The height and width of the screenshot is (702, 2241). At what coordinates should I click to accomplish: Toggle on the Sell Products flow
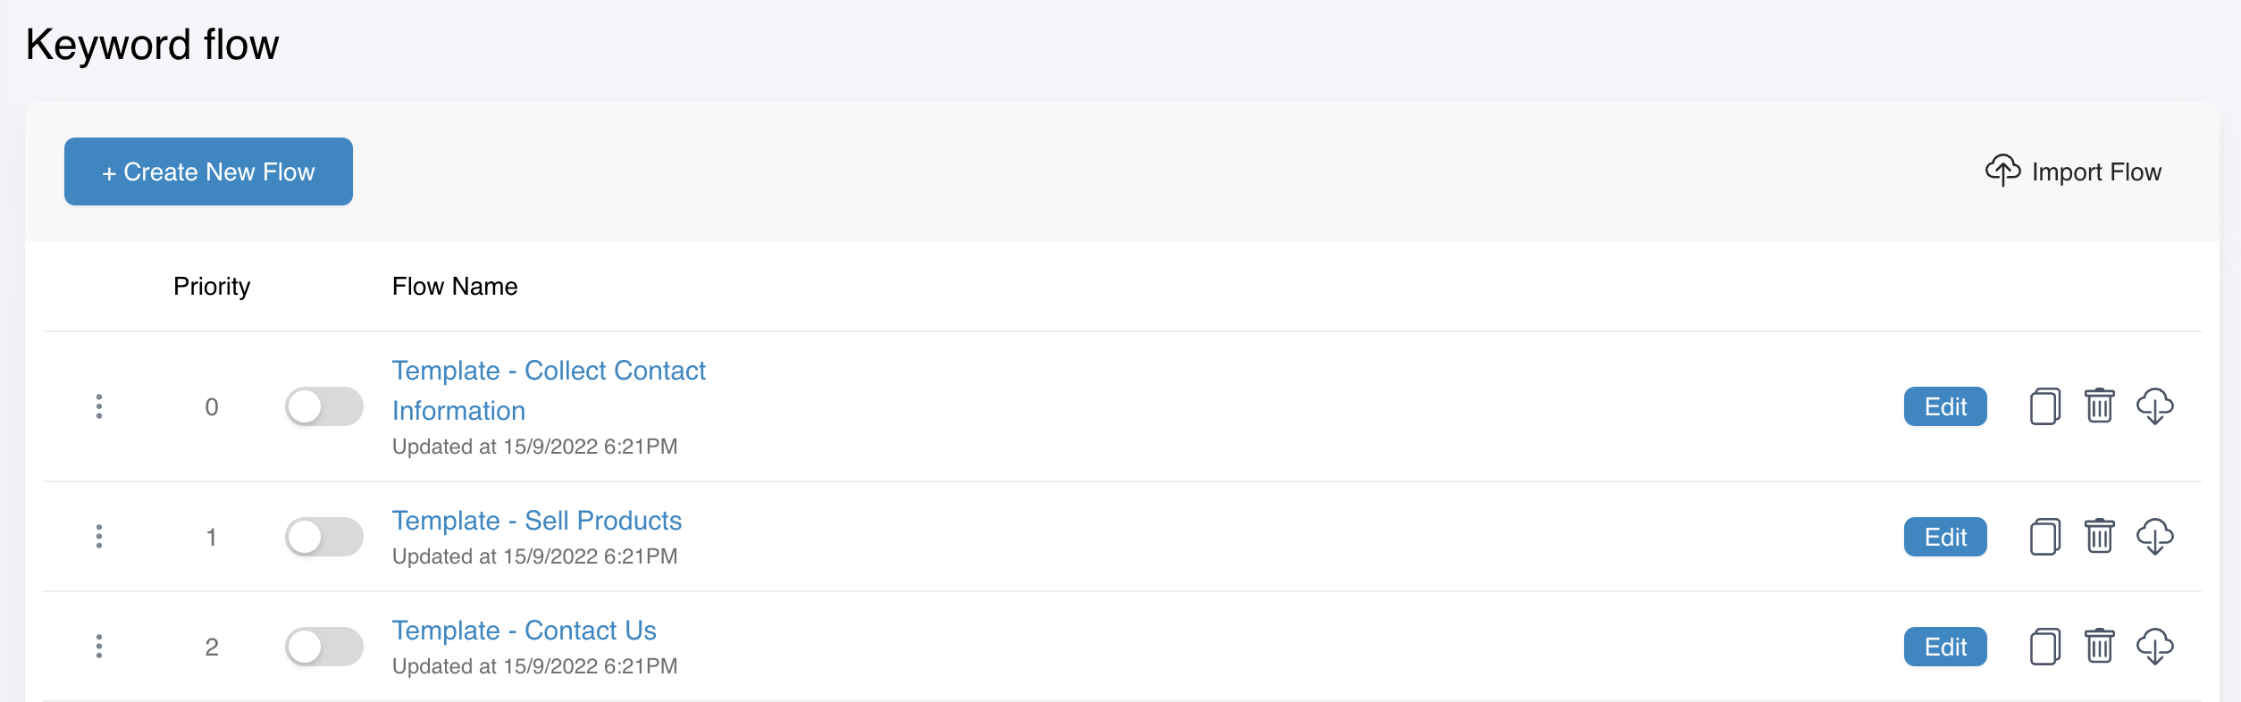coord(323,537)
